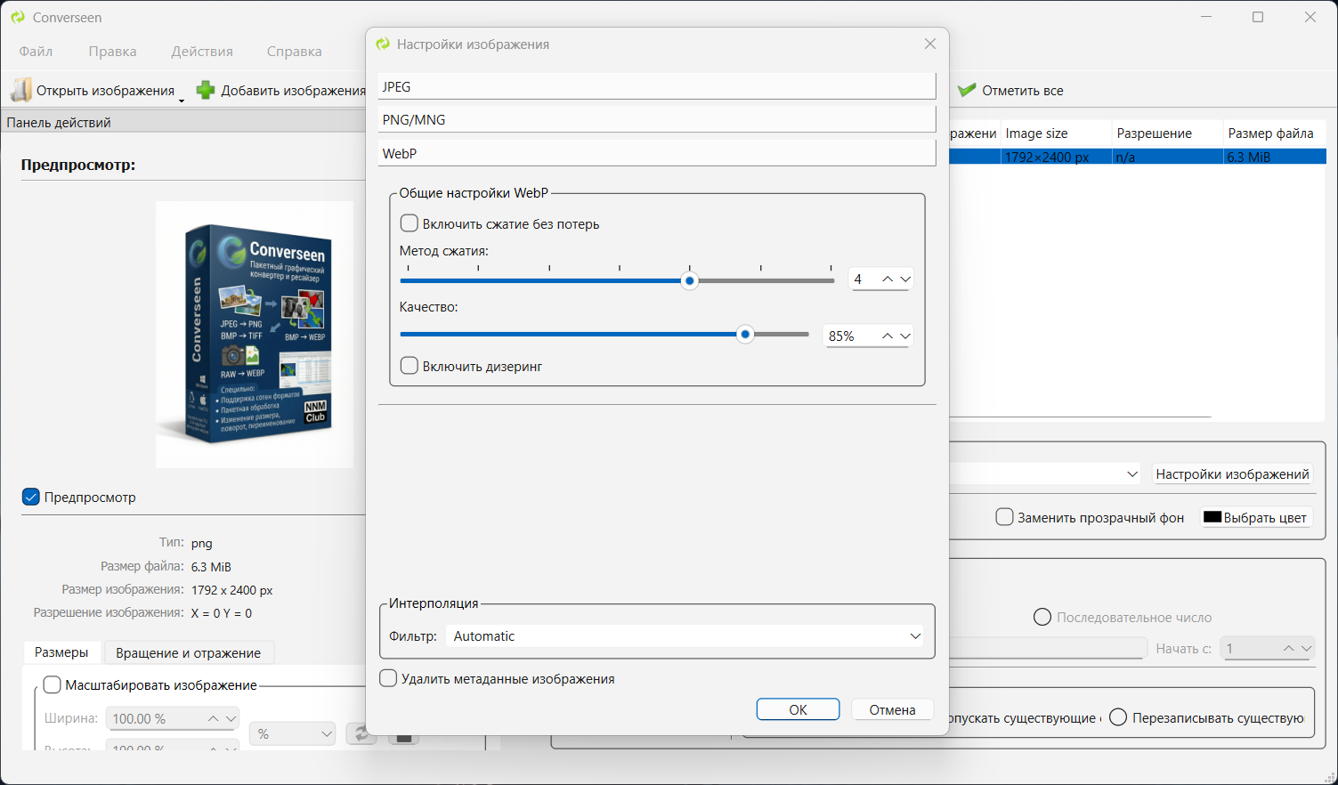
Task: Click the n/a resolution cell
Action: pos(1168,157)
